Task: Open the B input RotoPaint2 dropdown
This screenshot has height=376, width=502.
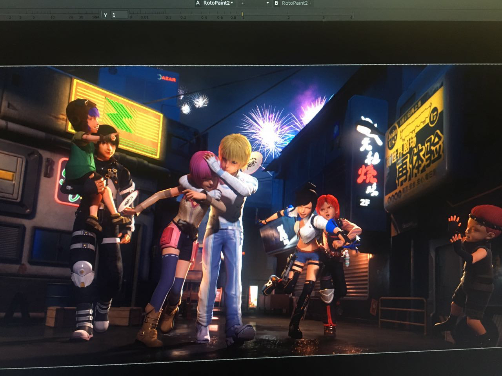Action: [x=296, y=3]
